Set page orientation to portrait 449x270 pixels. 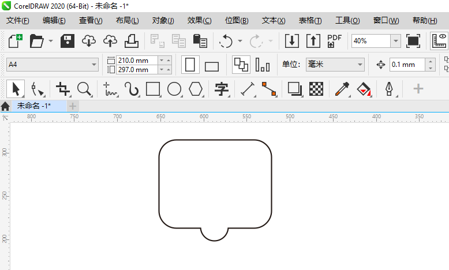(x=190, y=65)
